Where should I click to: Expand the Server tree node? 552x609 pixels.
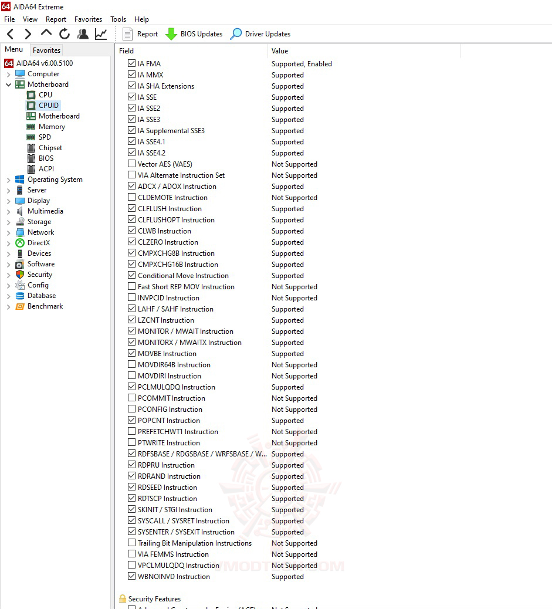[9, 190]
